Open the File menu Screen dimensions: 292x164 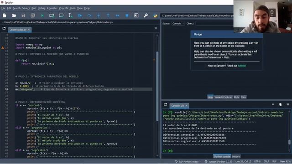[x=3, y=8]
